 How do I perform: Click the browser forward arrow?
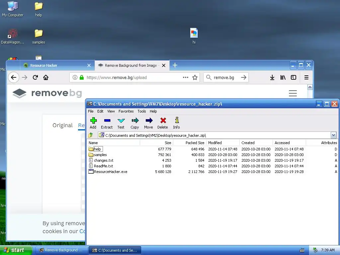(x=25, y=77)
